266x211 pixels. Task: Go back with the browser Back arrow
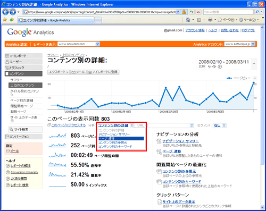pyautogui.click(x=5, y=12)
